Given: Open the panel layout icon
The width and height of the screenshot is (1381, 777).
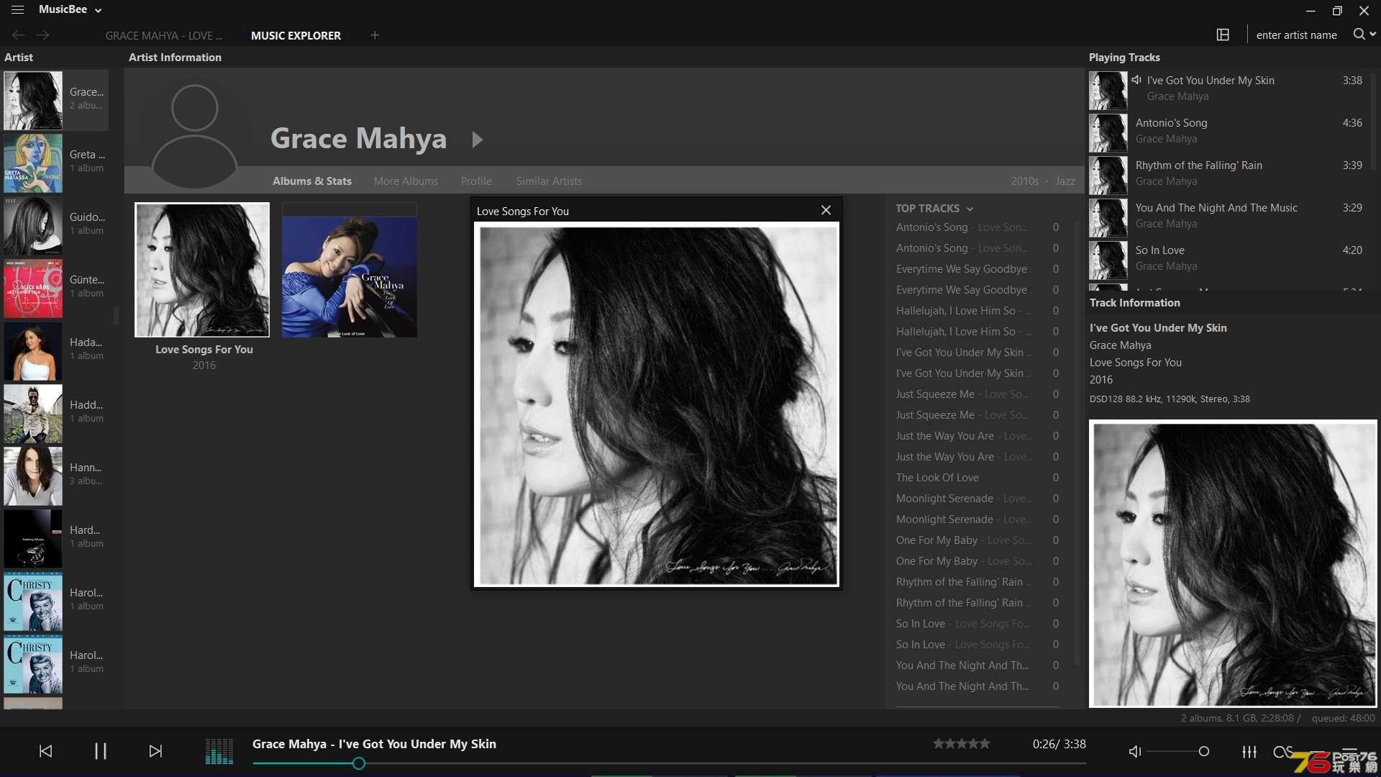Looking at the screenshot, I should [1223, 35].
